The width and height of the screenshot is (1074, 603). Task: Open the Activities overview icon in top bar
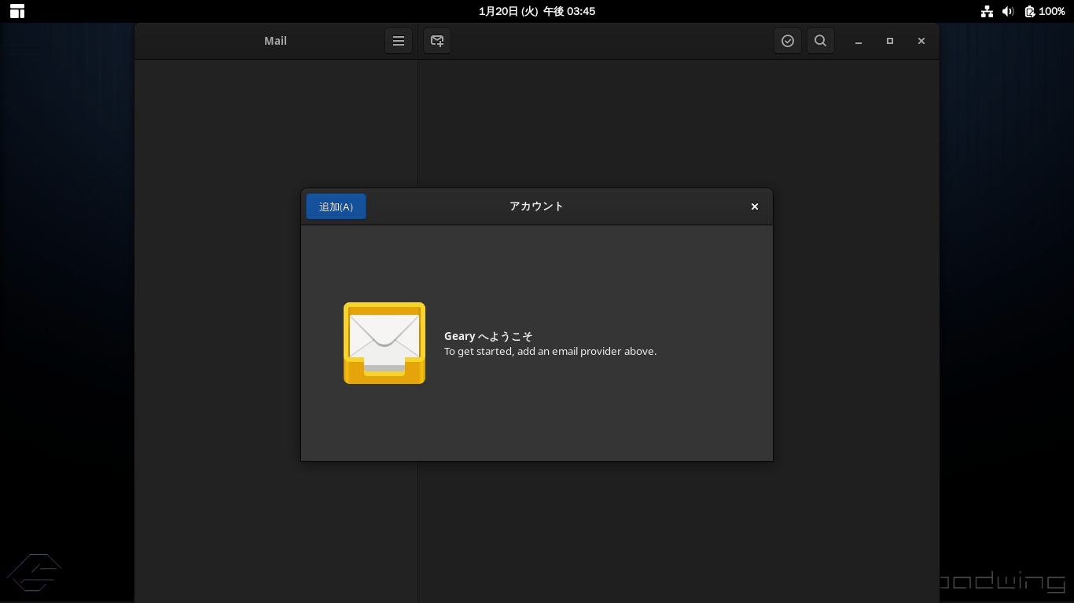17,11
